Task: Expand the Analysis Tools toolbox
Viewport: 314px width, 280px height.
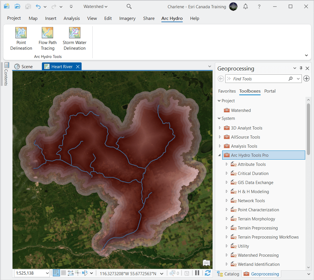Action: (220, 146)
